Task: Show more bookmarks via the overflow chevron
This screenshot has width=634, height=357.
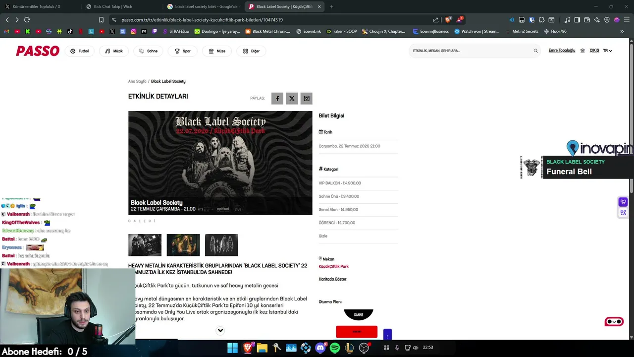Action: click(622, 31)
